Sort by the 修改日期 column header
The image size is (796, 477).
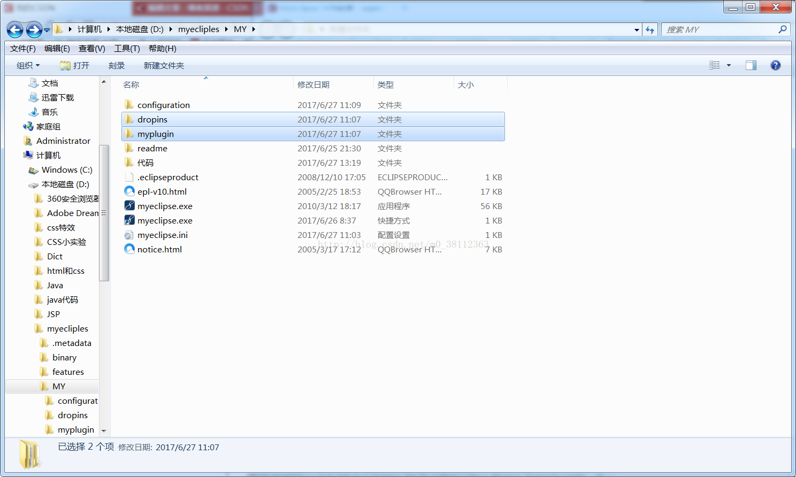pyautogui.click(x=313, y=85)
